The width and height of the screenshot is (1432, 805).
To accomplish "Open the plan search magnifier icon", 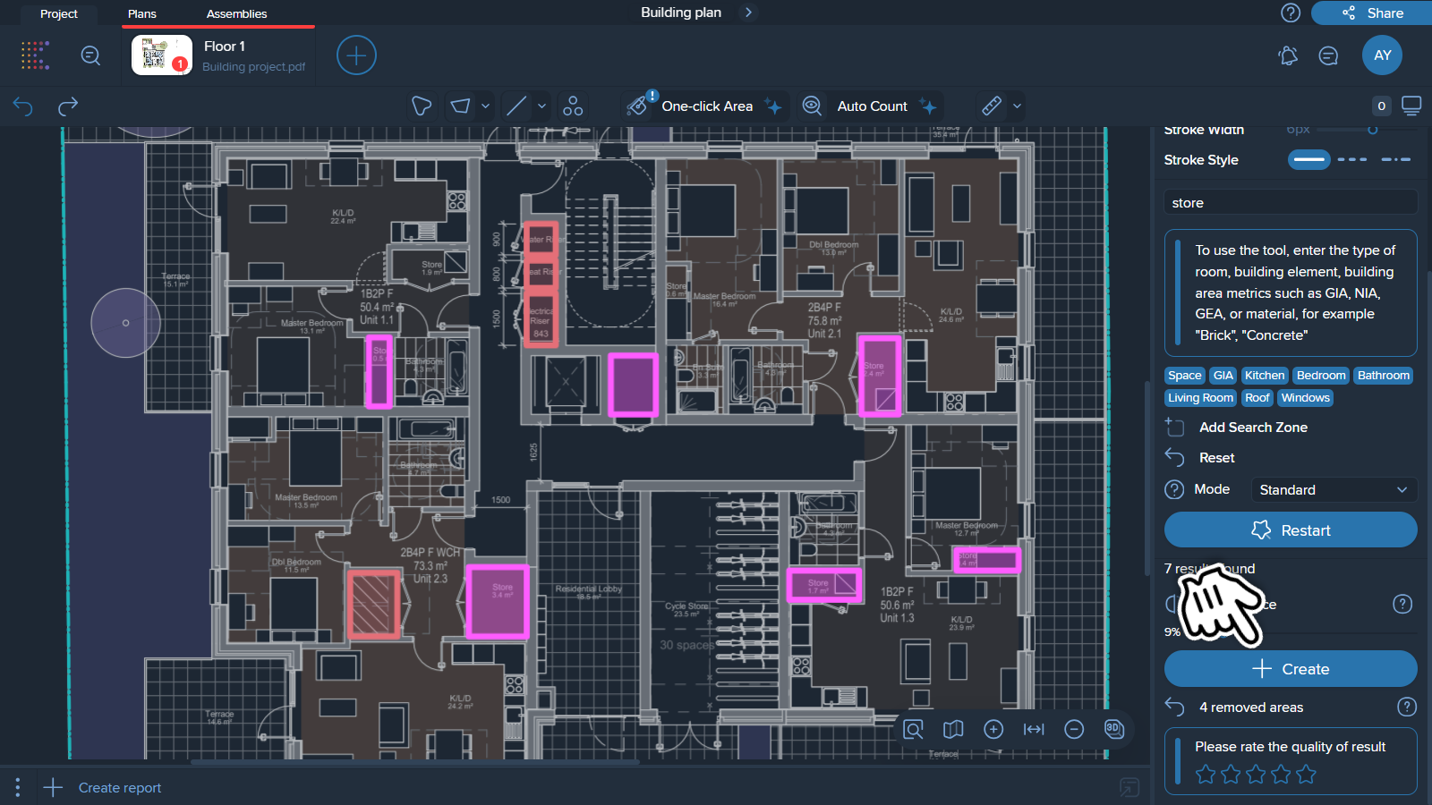I will [90, 55].
